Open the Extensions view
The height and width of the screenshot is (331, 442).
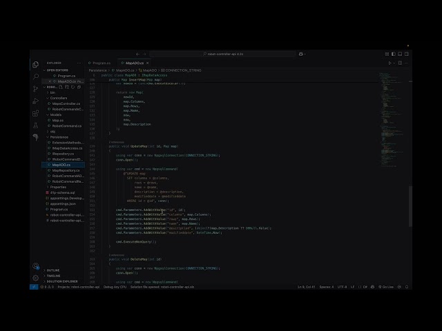36,113
